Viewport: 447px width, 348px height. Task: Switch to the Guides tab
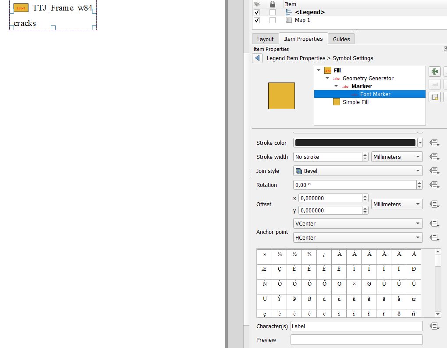pos(341,39)
